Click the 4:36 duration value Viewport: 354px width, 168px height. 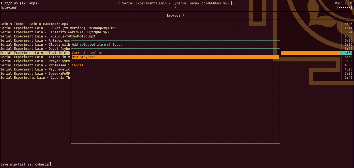click(348, 65)
